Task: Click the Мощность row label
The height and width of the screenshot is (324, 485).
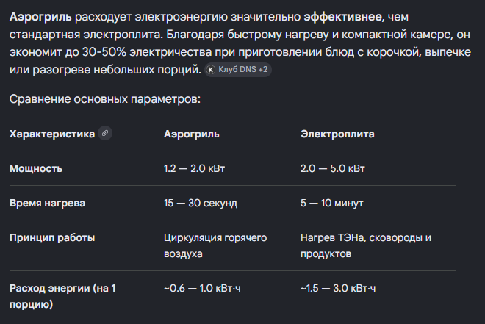Action: [36, 168]
